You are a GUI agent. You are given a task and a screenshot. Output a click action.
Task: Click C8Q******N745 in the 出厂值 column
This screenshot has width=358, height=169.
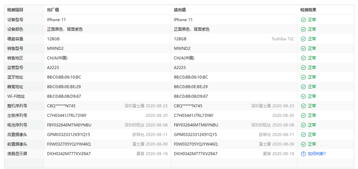point(61,106)
